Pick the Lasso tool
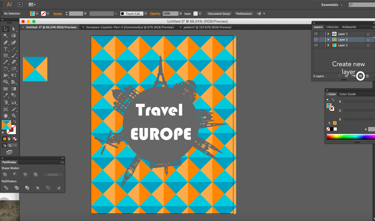This screenshot has width=375, height=221. tap(14, 35)
